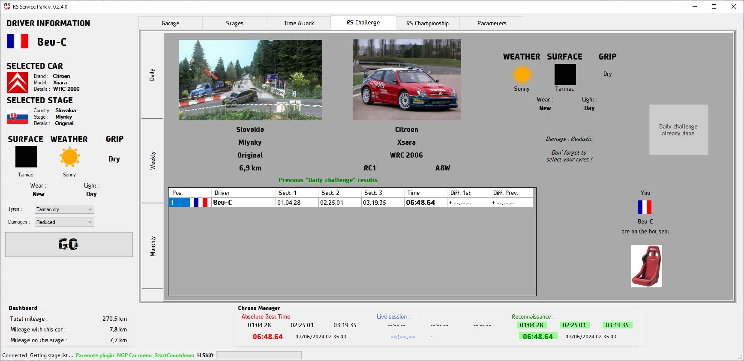Click the green Reconnaissance total 06:48.64
Screen dimensions: 744x361
click(x=538, y=337)
